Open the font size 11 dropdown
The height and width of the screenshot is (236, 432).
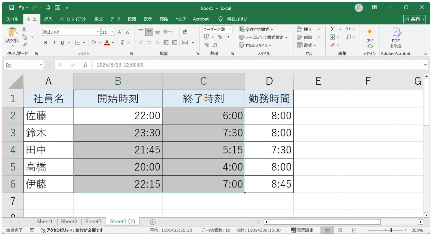(x=112, y=32)
